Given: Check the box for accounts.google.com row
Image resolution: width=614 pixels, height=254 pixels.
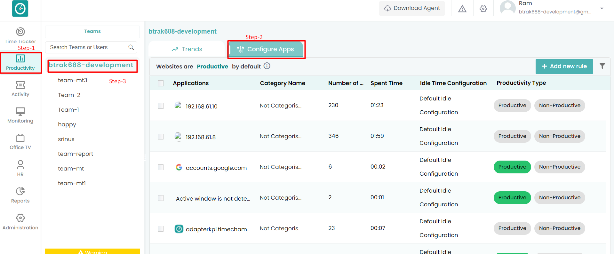Looking at the screenshot, I should click(161, 167).
